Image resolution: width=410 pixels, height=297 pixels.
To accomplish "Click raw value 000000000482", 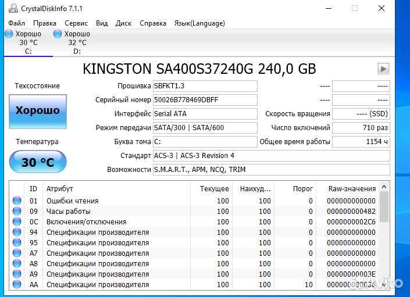I will pos(351,212).
